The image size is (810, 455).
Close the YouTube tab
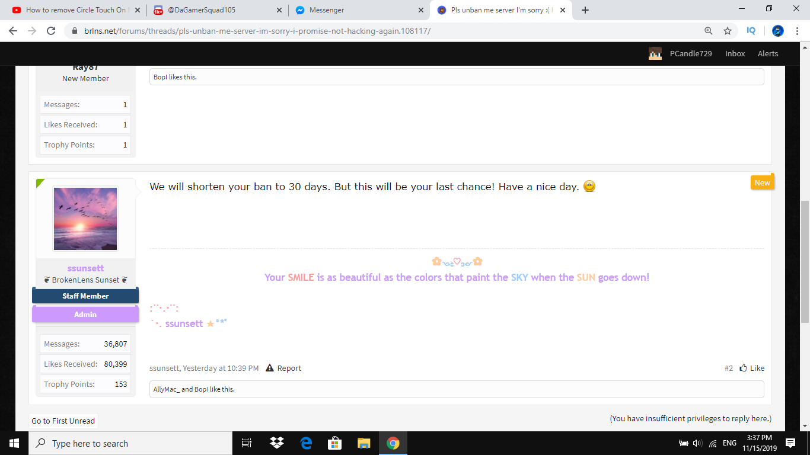(138, 10)
